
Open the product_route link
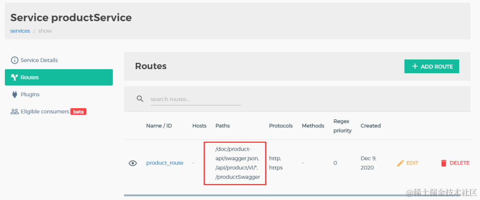(165, 163)
